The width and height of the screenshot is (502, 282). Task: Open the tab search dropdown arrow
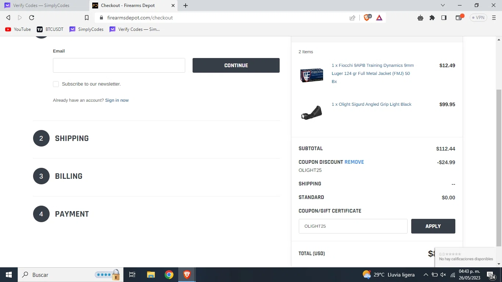(443, 6)
